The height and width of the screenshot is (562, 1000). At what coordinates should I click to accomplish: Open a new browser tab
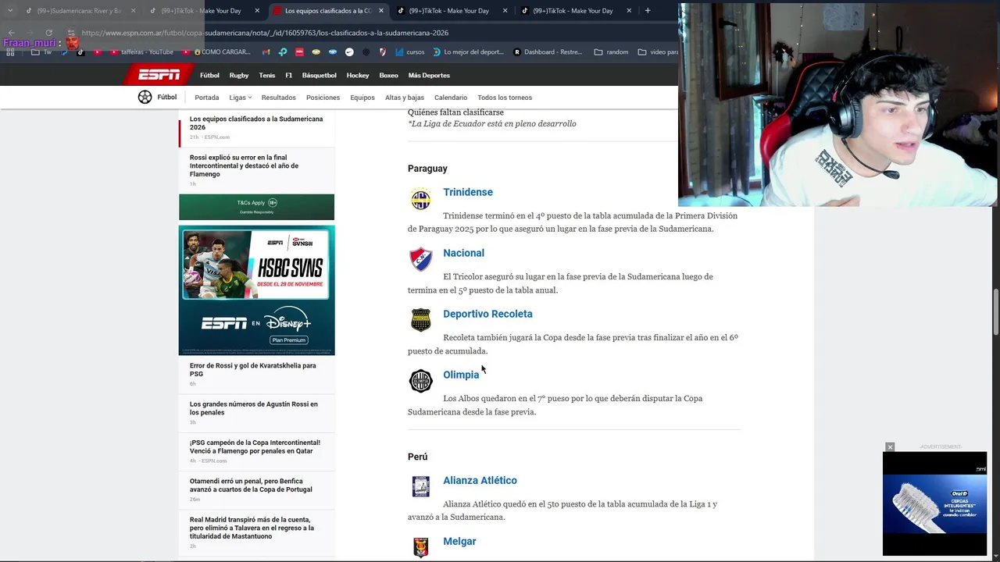coord(648,11)
